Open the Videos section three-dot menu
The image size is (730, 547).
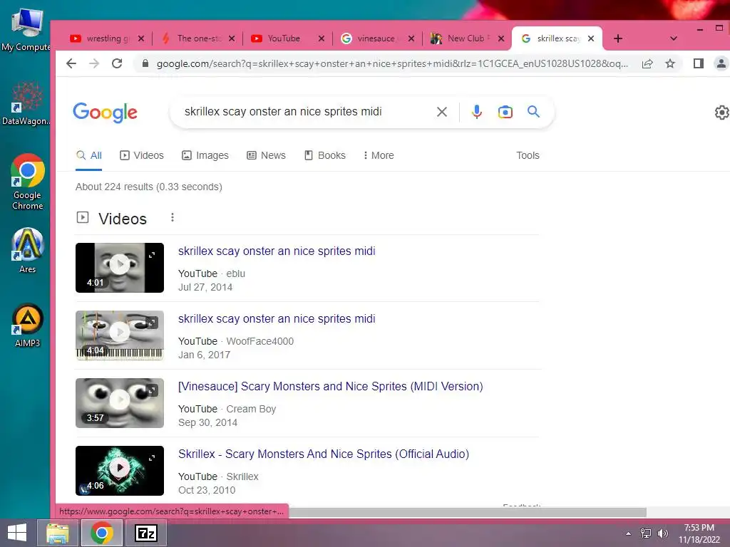[x=173, y=217]
